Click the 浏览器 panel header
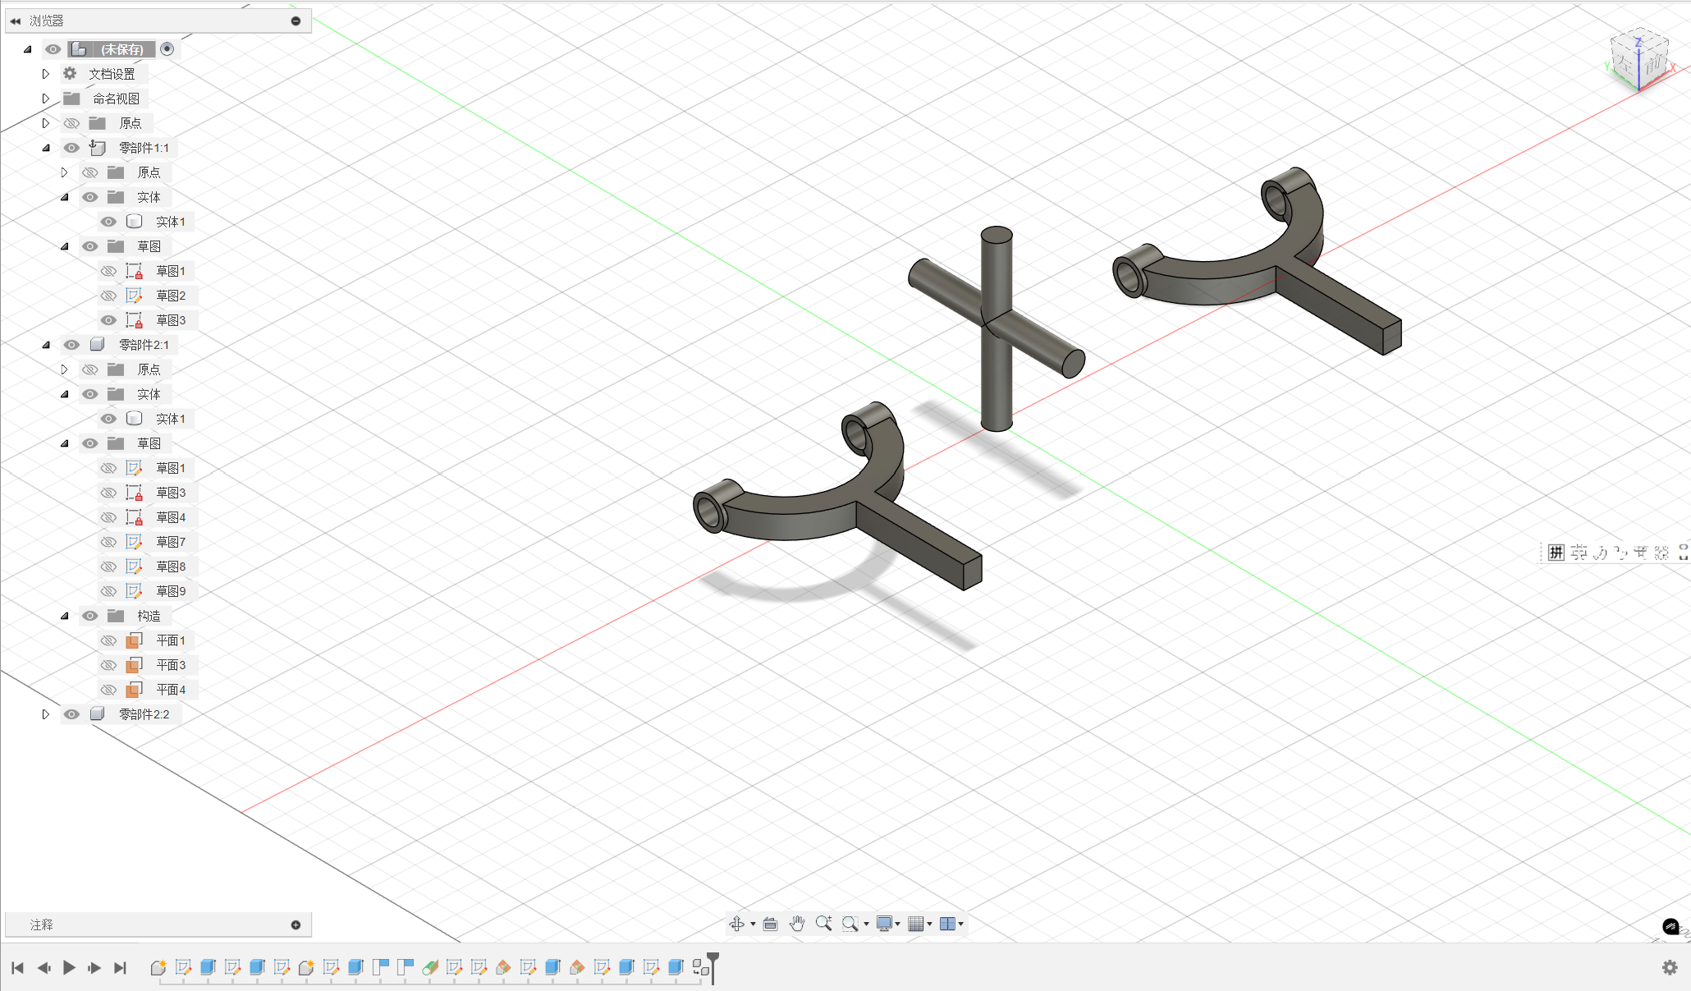Image resolution: width=1691 pixels, height=991 pixels. (158, 21)
